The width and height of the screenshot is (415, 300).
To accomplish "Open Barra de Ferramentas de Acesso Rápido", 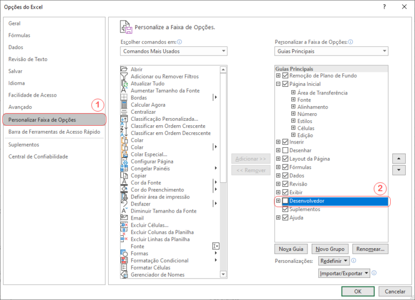I will point(54,132).
